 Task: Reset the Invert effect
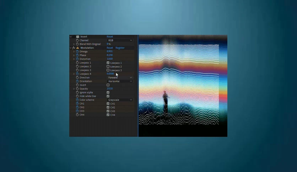110,37
